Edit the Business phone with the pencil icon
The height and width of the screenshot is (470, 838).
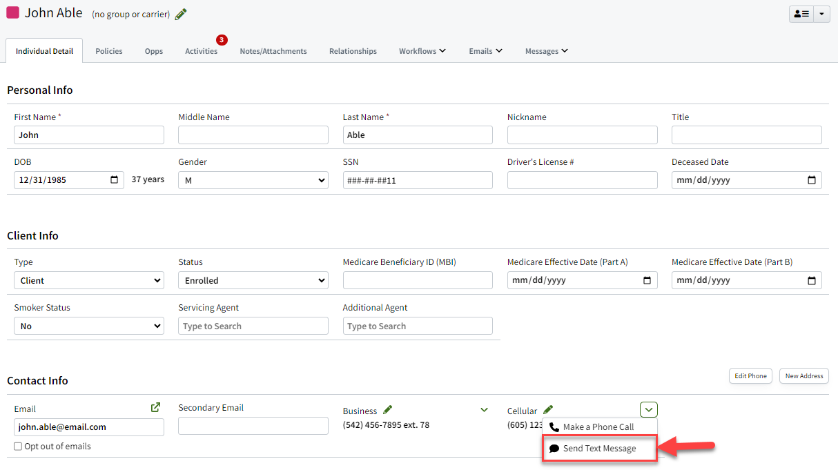(x=388, y=410)
